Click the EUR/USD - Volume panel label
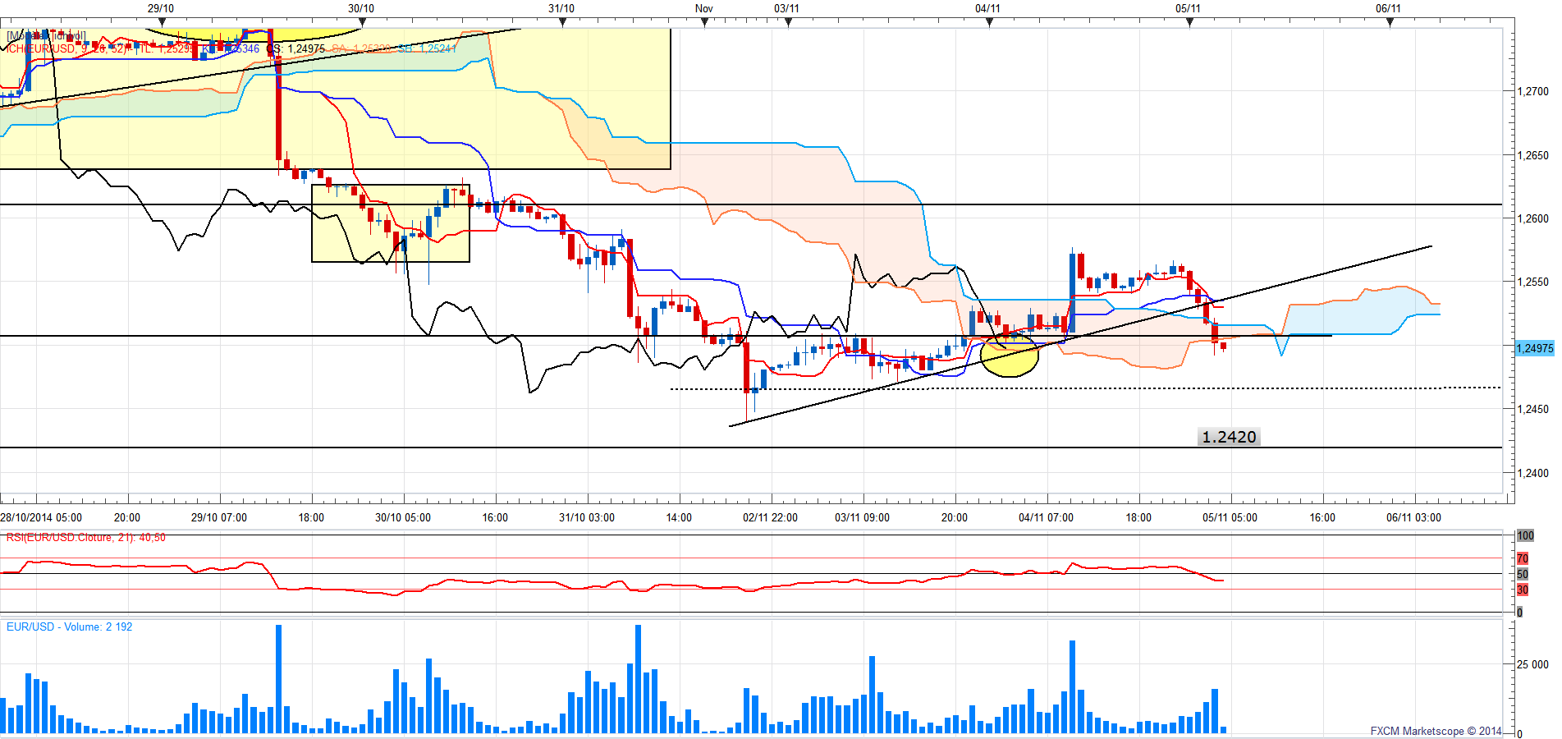The image size is (1562, 739). click(69, 627)
